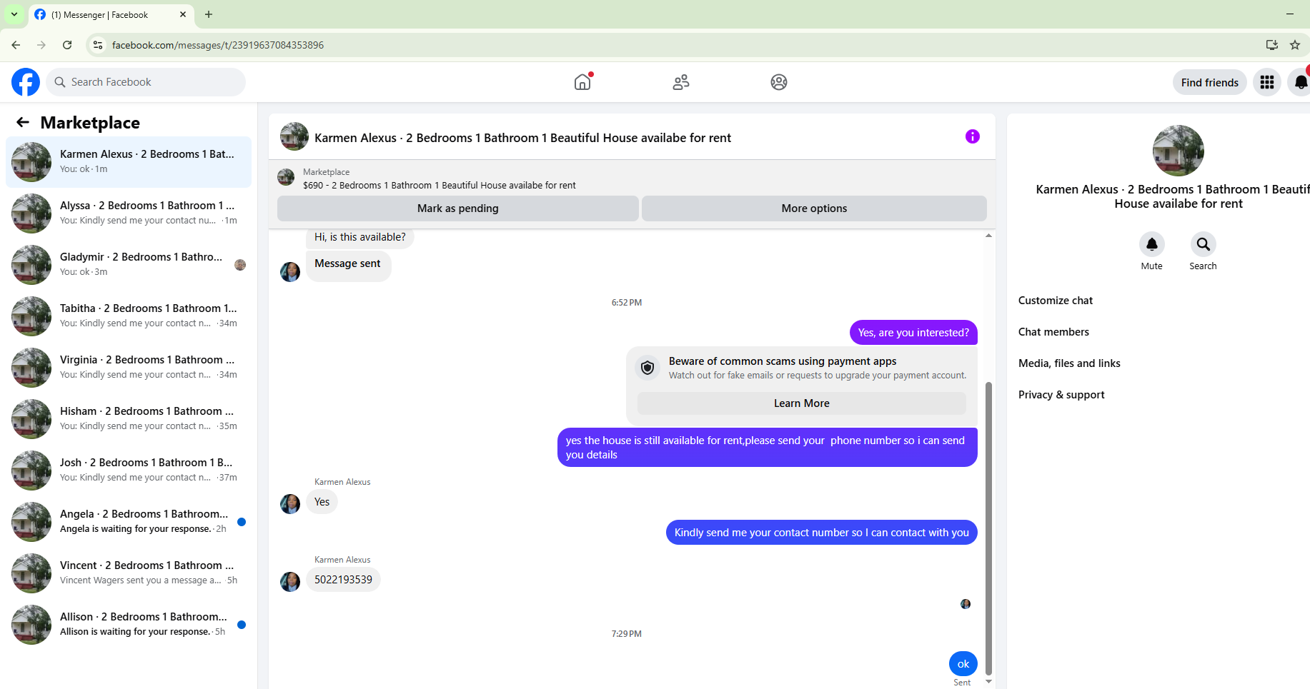Open the Friends icon in top navigation
The image size is (1310, 689).
(681, 82)
